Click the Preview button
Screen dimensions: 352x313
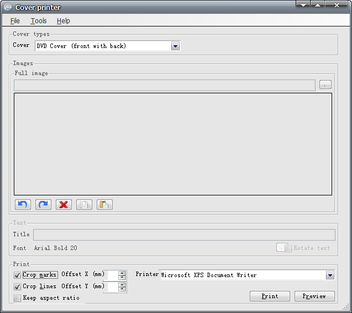[314, 296]
